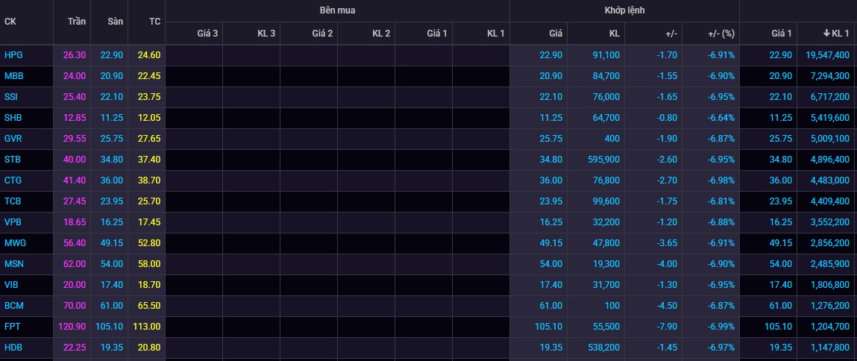This screenshot has height=361, width=857.
Task: Click the Khớp lệnh KL column header
Action: coord(613,34)
